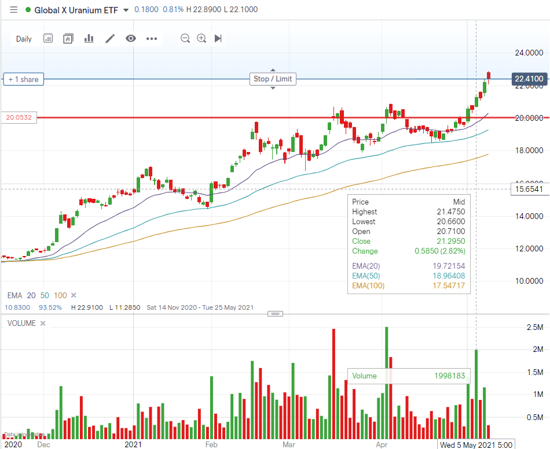Click the EMA(100) value 17.54717
Screen dimensions: 550x449
point(449,285)
